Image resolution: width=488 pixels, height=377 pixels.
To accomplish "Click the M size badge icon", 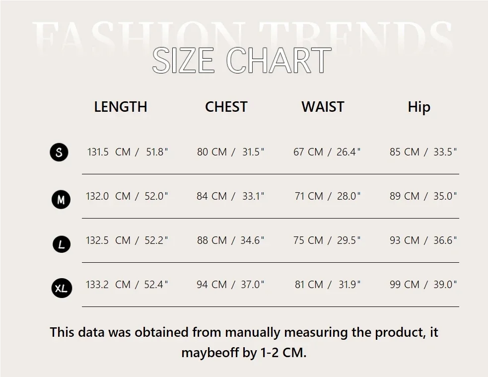I will (x=61, y=200).
